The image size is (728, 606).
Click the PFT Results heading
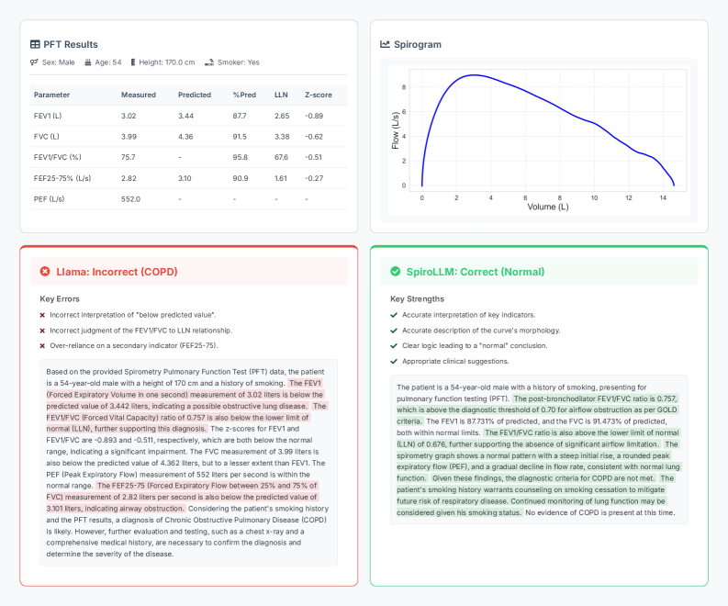tap(71, 45)
